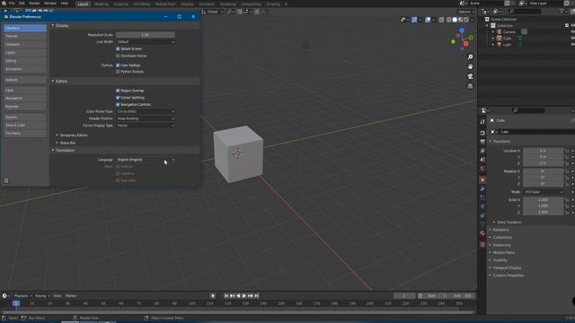Expand Relations panel in properties
The width and height of the screenshot is (575, 323).
(500, 230)
